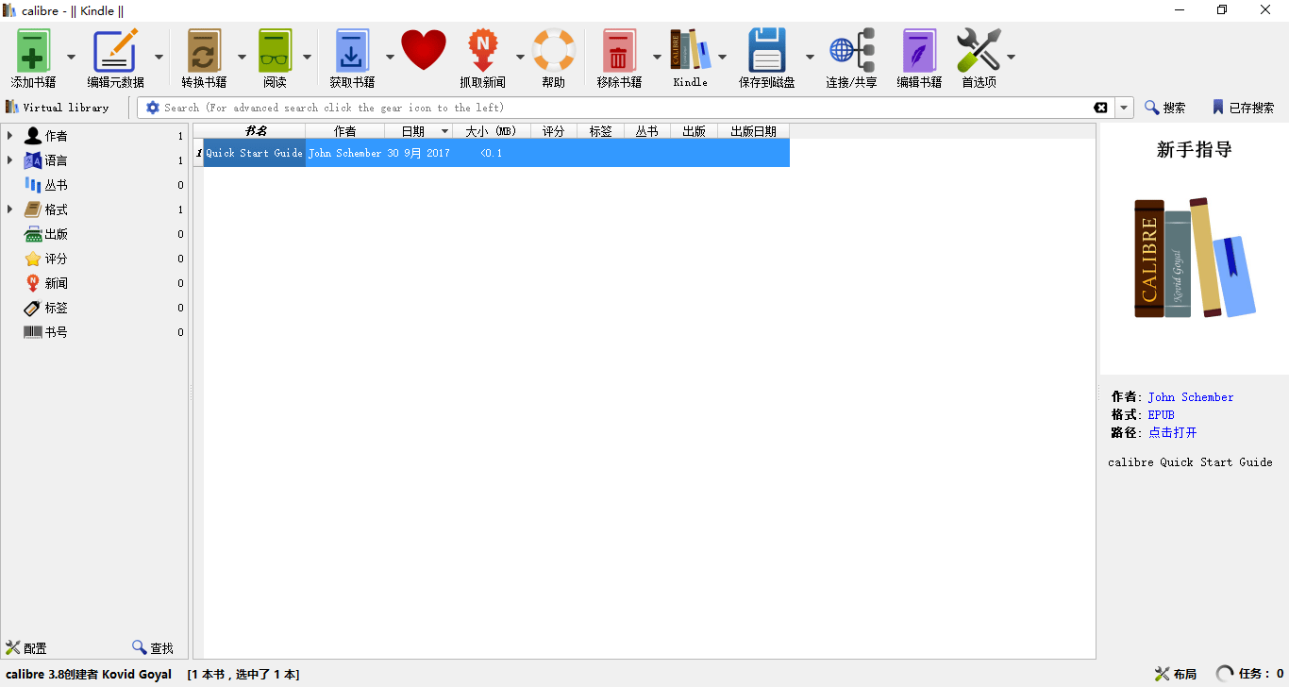This screenshot has height=687, width=1289.
Task: Open the EPUB format link
Action: coord(1162,415)
